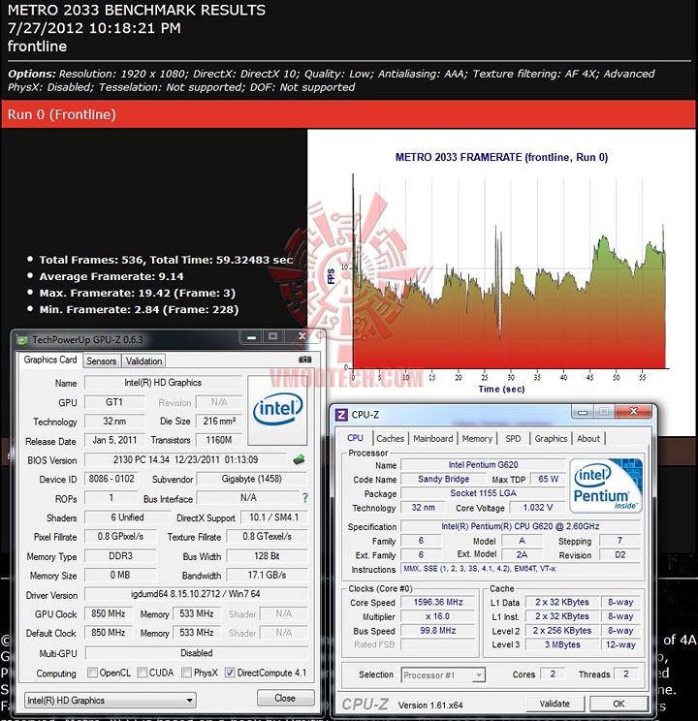Image resolution: width=698 pixels, height=721 pixels.
Task: Click the Total Frames: 536 line
Action: coord(166,260)
